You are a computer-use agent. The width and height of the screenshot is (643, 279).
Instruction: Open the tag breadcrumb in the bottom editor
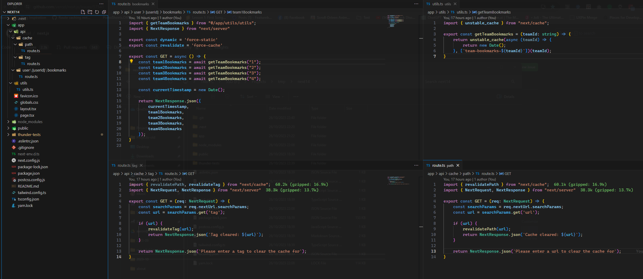click(x=151, y=173)
